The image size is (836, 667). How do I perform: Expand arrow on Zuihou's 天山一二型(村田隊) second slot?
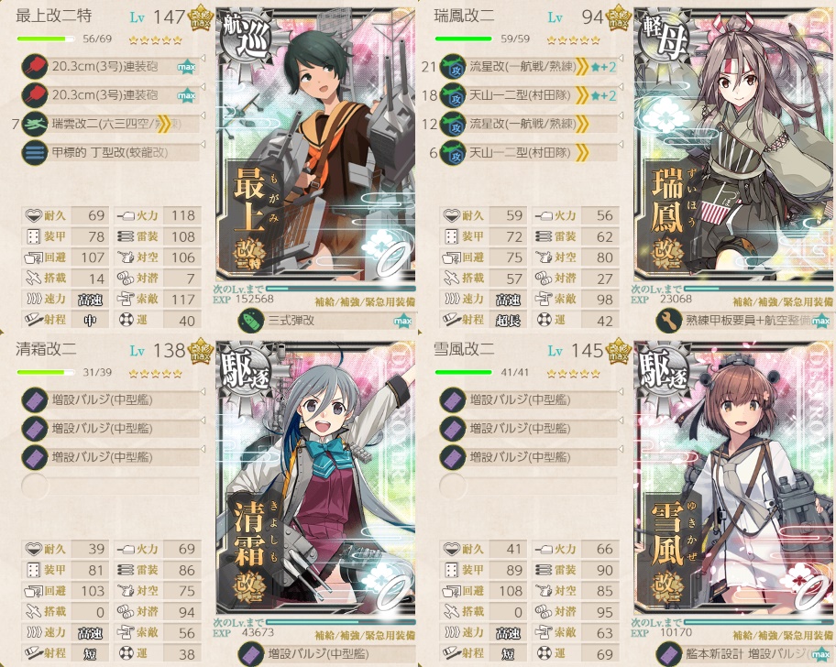point(621,87)
